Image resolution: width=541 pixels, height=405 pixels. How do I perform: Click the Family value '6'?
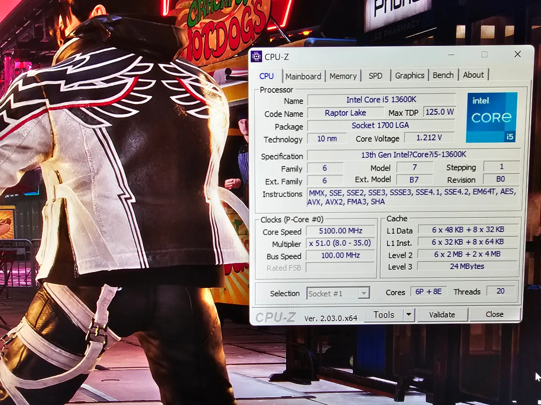click(325, 168)
